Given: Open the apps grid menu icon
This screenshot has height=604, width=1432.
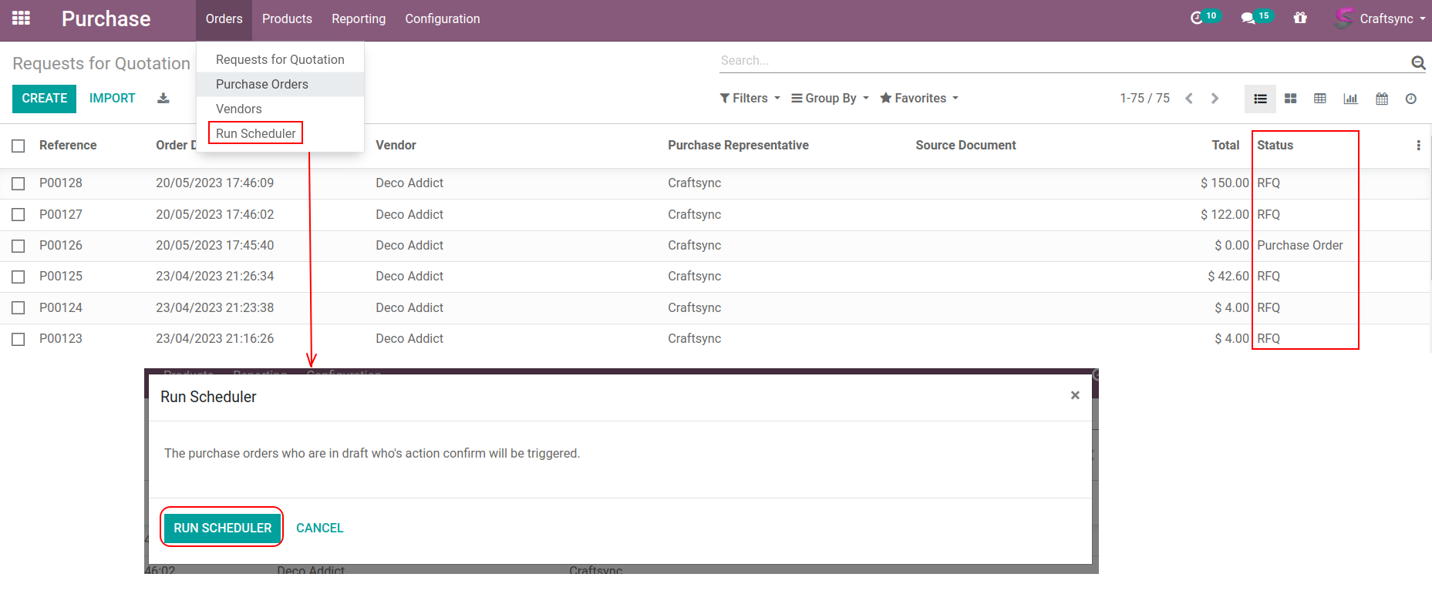Looking at the screenshot, I should 21,18.
